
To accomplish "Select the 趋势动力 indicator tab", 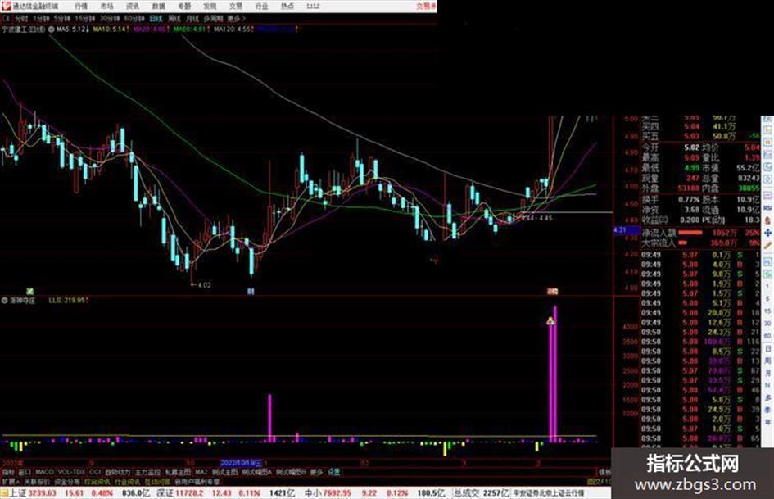I will [x=117, y=472].
